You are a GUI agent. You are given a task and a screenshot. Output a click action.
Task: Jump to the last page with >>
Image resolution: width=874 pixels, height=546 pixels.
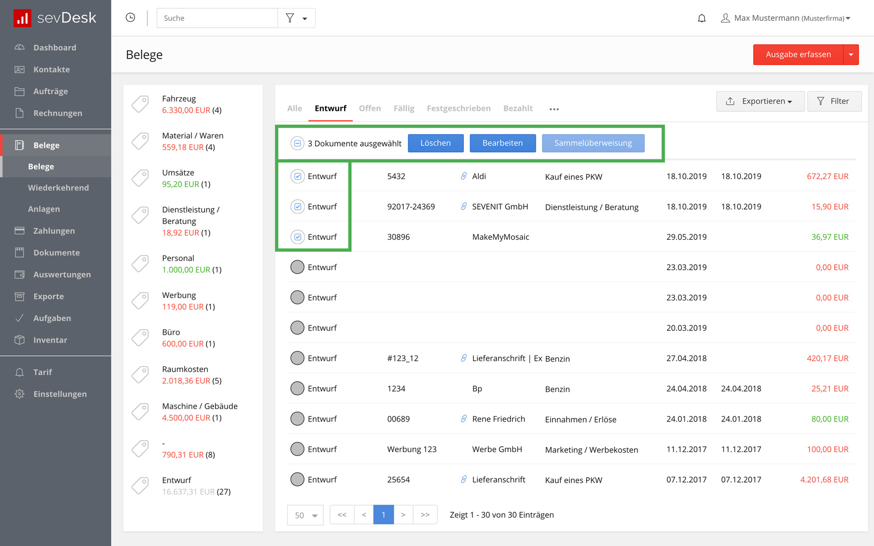pyautogui.click(x=425, y=514)
